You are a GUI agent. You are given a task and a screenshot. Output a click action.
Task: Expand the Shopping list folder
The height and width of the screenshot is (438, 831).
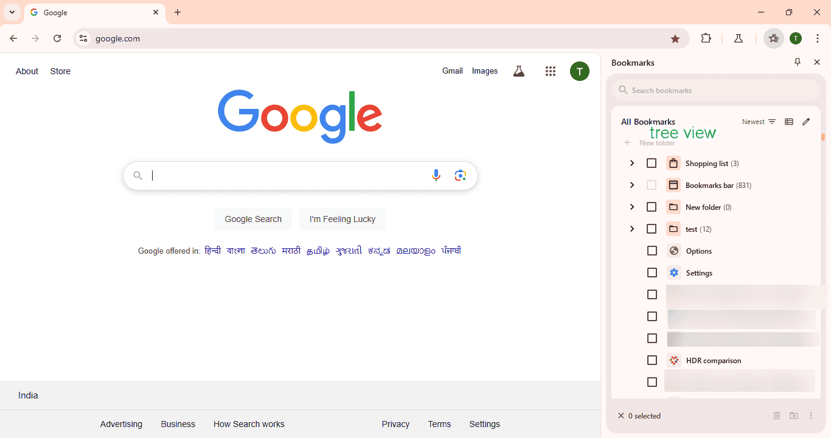[x=632, y=163]
